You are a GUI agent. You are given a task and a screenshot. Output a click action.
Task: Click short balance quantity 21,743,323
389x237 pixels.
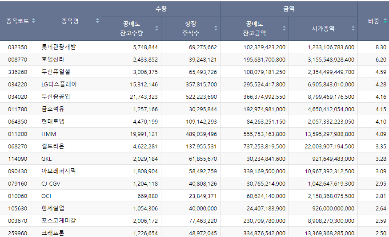pyautogui.click(x=144, y=97)
